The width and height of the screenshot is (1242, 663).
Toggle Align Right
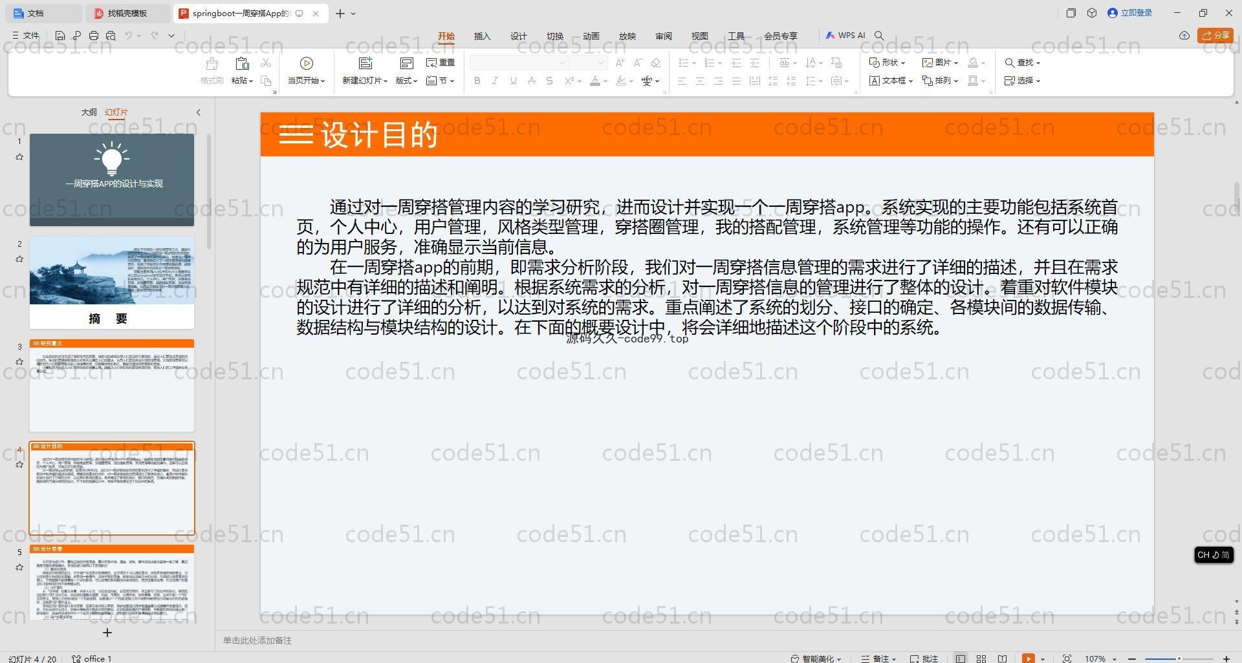click(x=718, y=81)
